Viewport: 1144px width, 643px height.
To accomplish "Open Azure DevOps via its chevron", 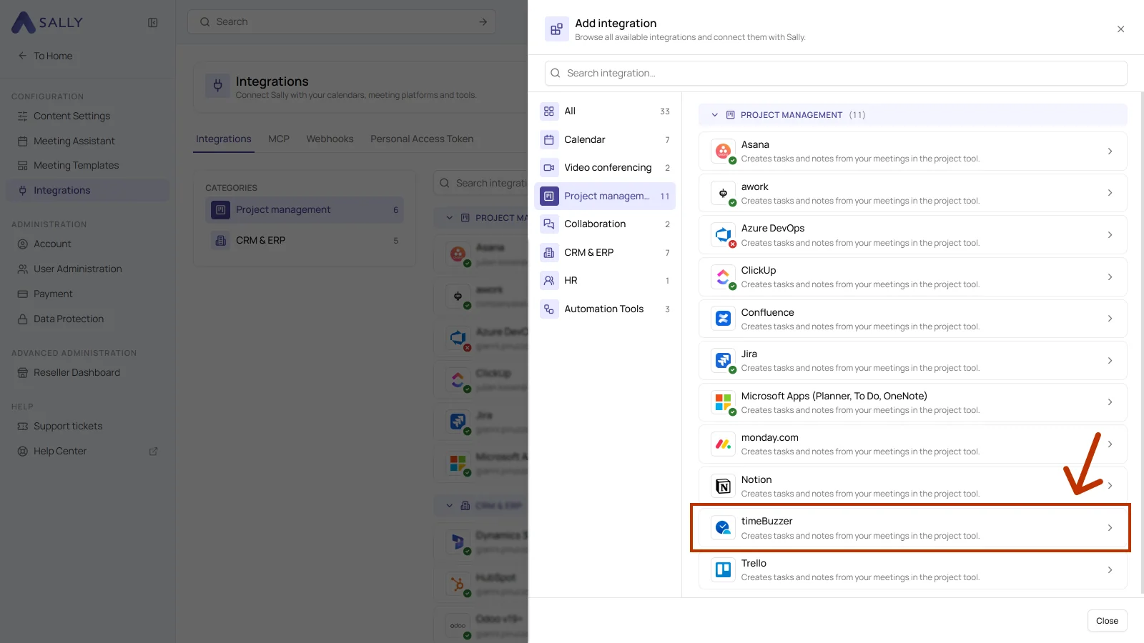I will click(1110, 235).
